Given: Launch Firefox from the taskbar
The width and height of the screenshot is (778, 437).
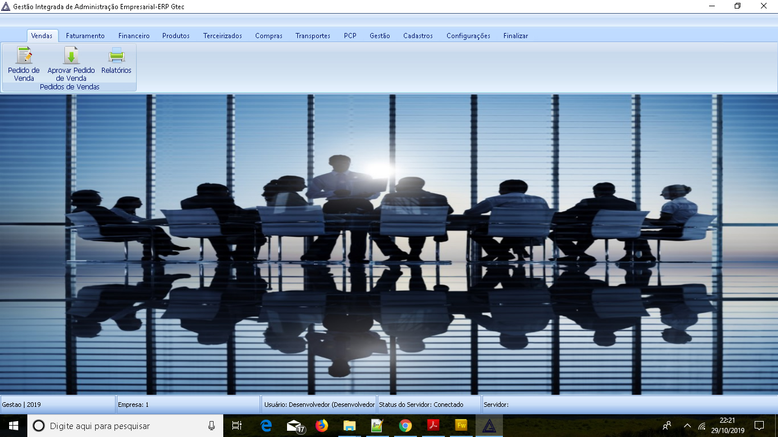Looking at the screenshot, I should tap(322, 426).
